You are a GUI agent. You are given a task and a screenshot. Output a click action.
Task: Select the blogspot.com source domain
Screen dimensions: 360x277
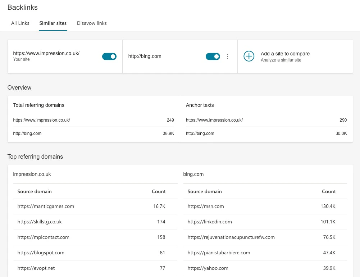coord(41,253)
